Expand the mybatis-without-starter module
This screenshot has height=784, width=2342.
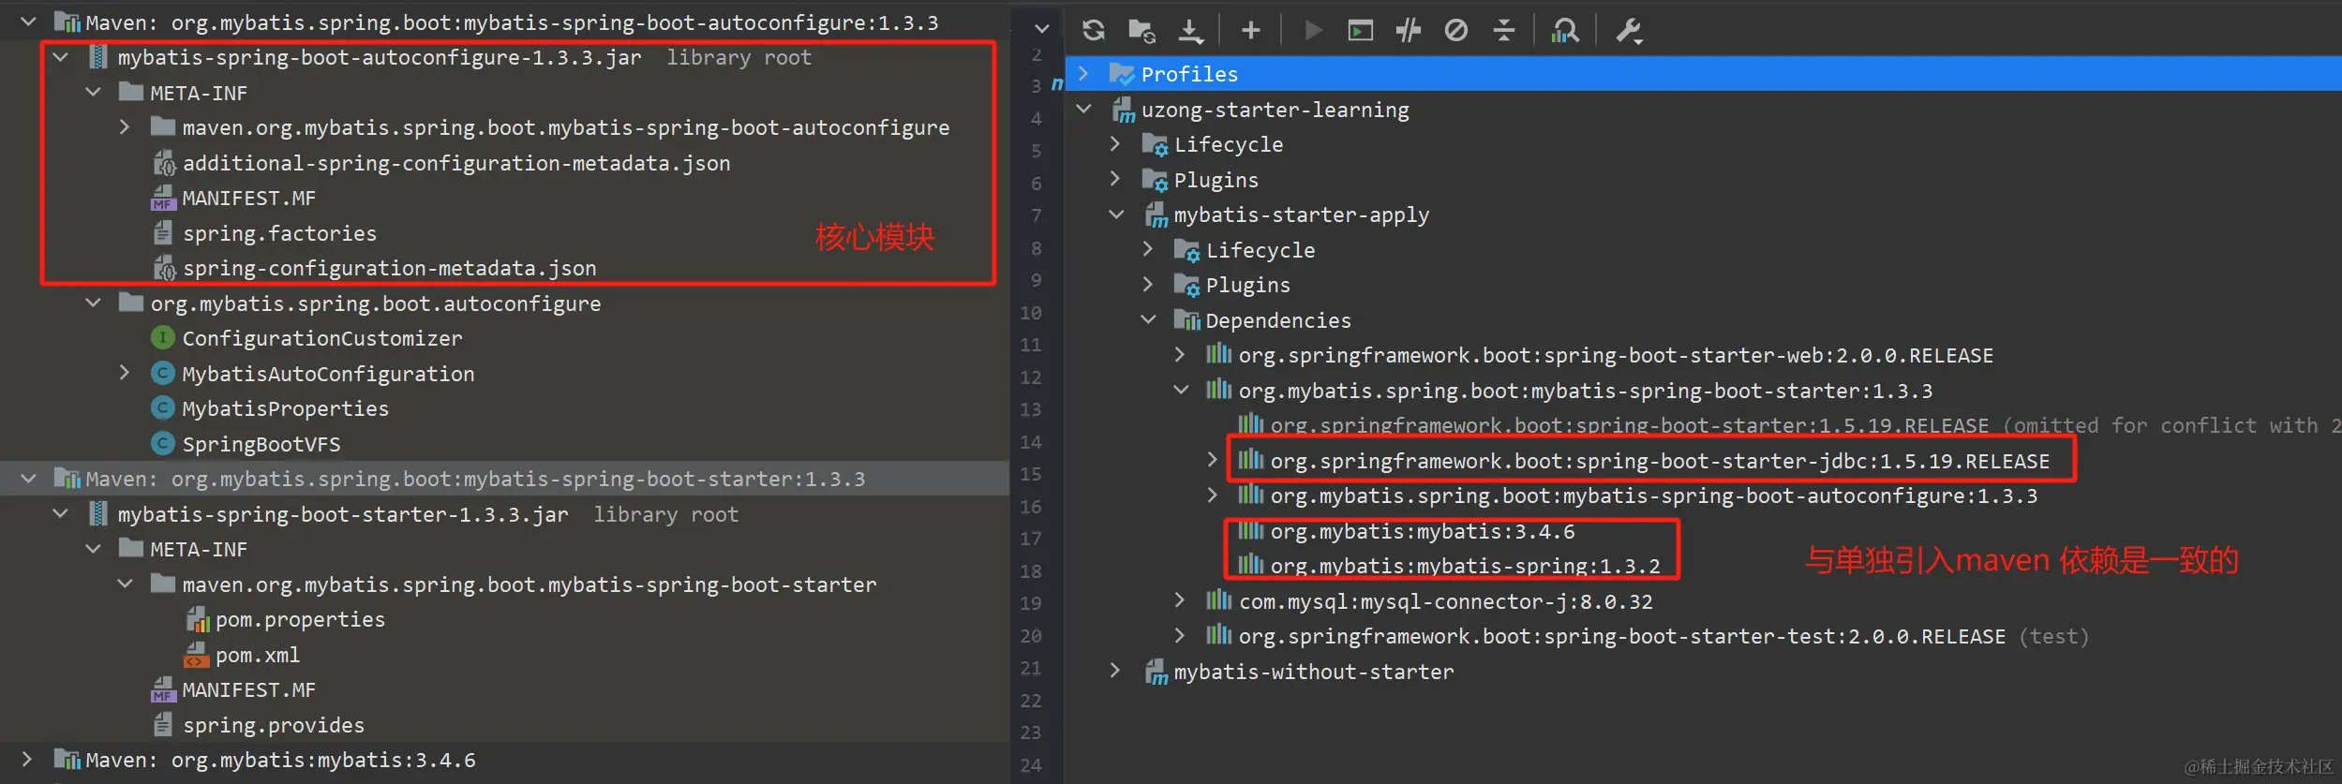[1115, 671]
